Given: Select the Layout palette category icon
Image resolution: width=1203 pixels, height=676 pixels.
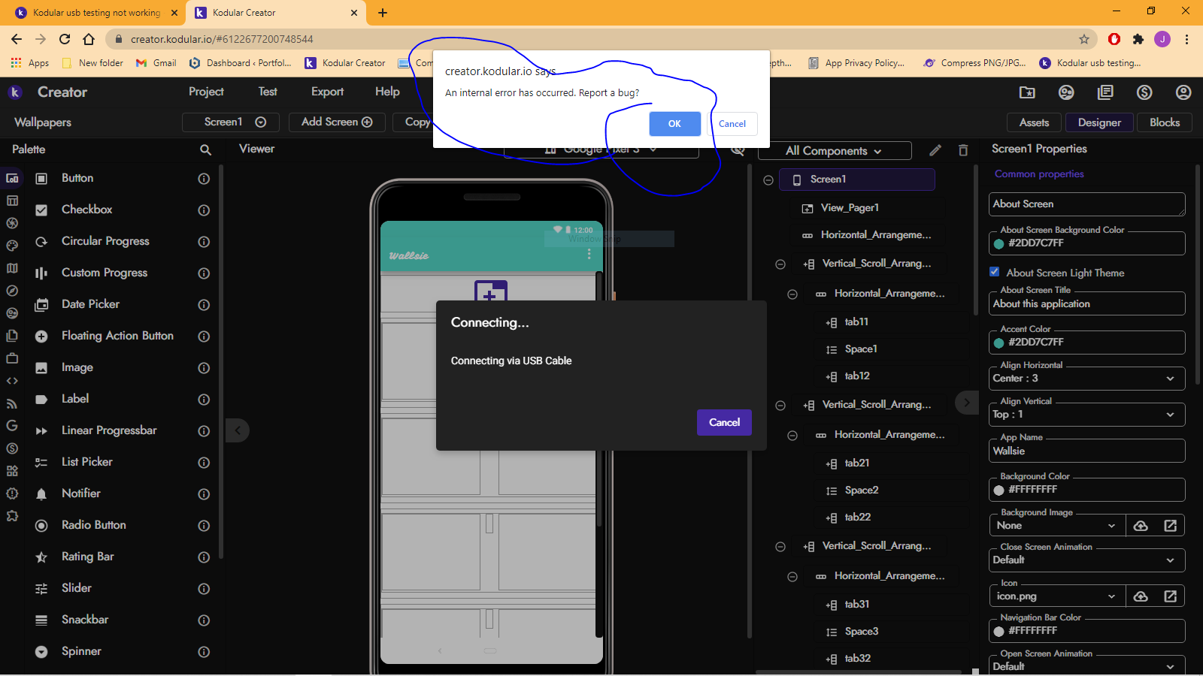Looking at the screenshot, I should click(12, 201).
